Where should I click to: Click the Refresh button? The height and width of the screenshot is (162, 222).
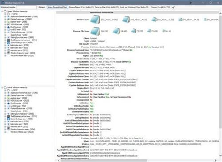tap(42, 7)
